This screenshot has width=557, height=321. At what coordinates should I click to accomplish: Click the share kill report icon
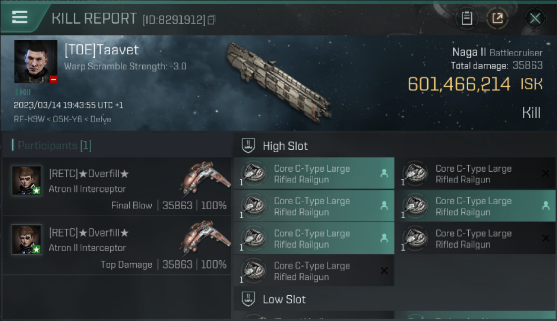point(497,18)
